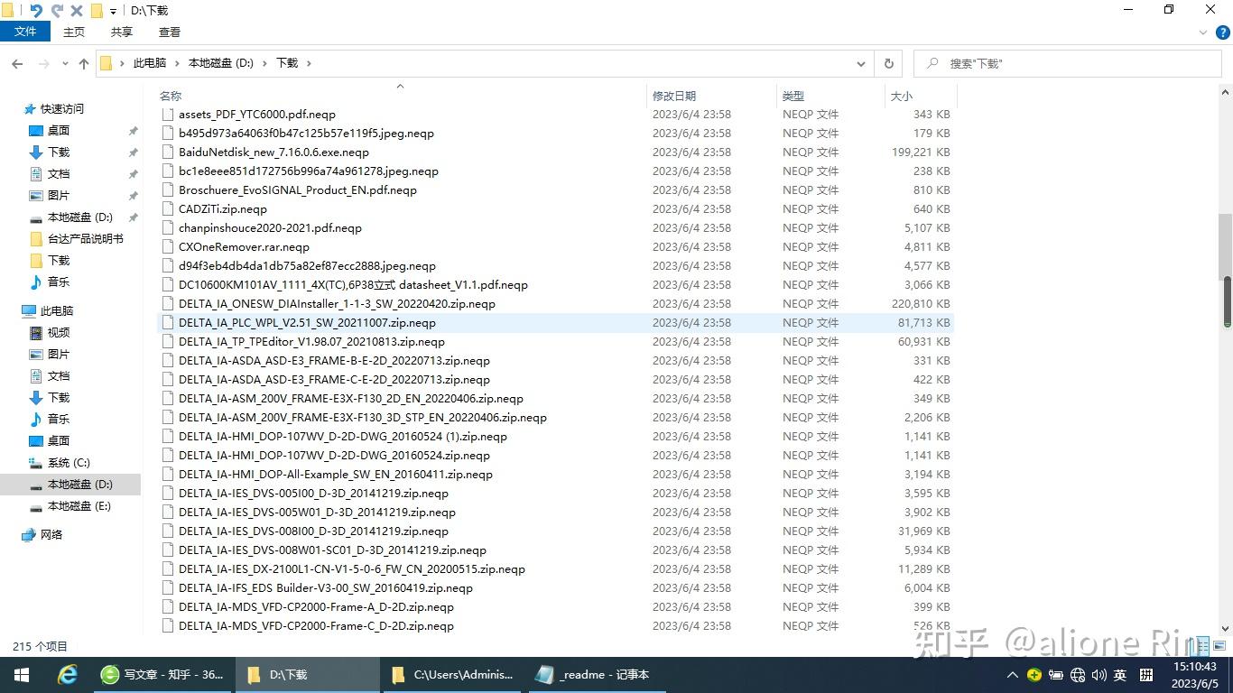This screenshot has height=693, width=1233.
Task: Click the Delete X icon in the title bar
Action: point(77,11)
